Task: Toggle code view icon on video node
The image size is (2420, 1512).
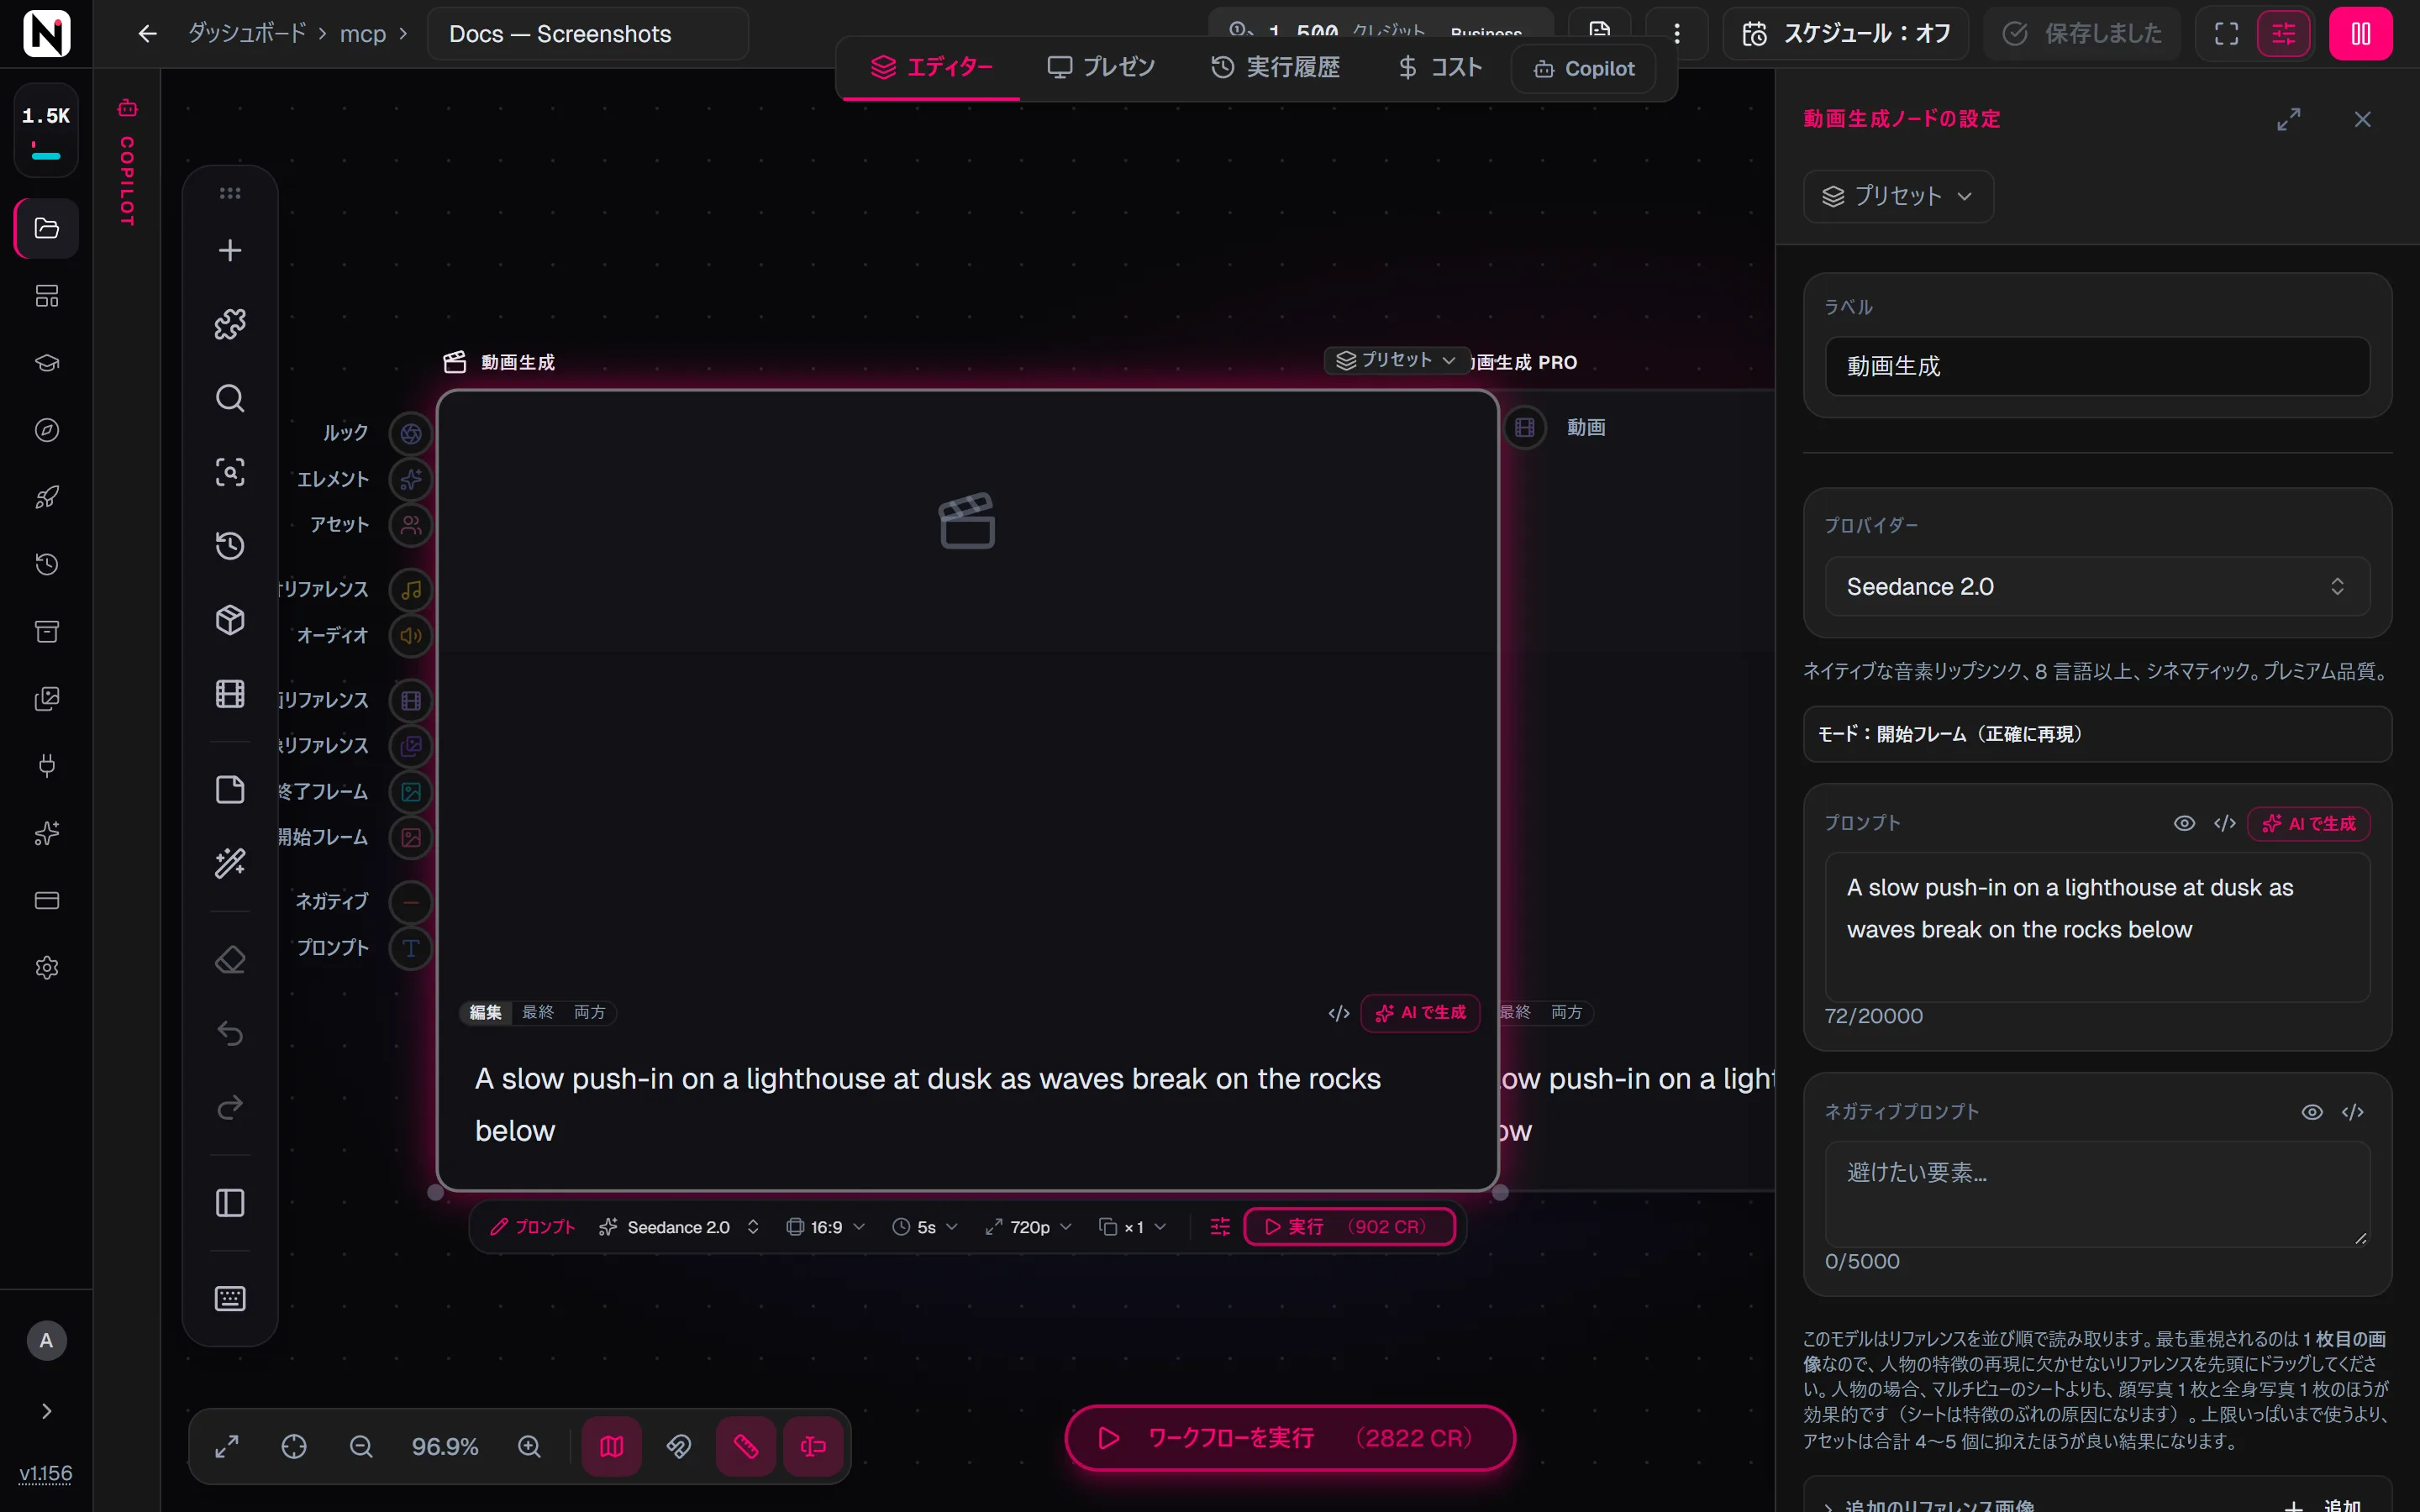Action: coord(1339,1013)
